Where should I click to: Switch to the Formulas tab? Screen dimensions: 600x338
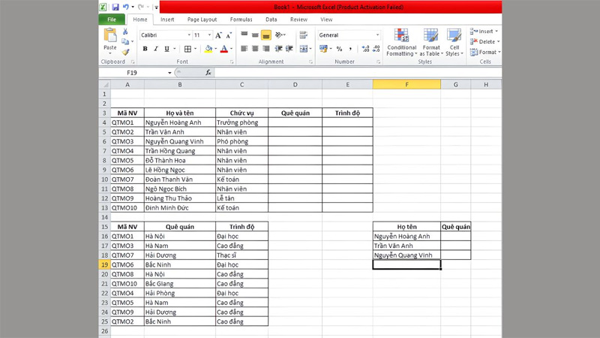click(241, 20)
